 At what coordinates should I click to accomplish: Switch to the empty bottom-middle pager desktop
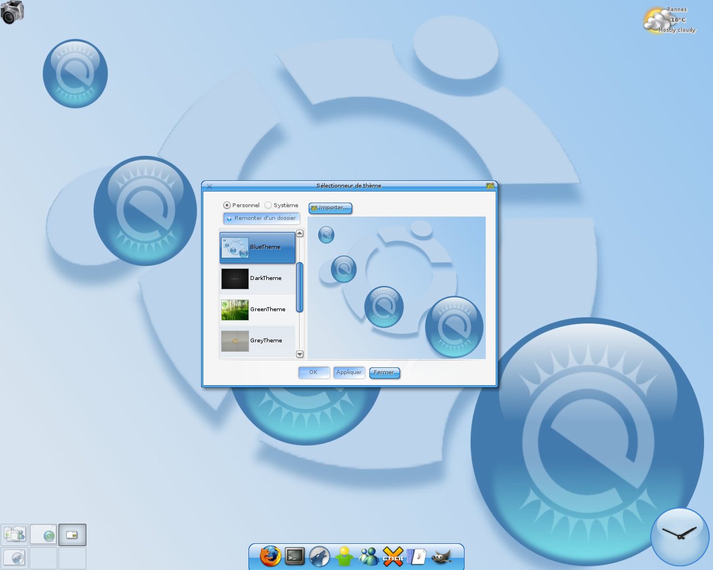[x=43, y=558]
